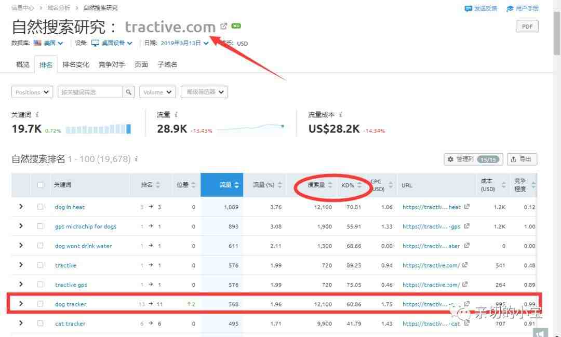The height and width of the screenshot is (337, 561).
Task: Sort by 流量 (%) column arrows
Action: tap(280, 185)
